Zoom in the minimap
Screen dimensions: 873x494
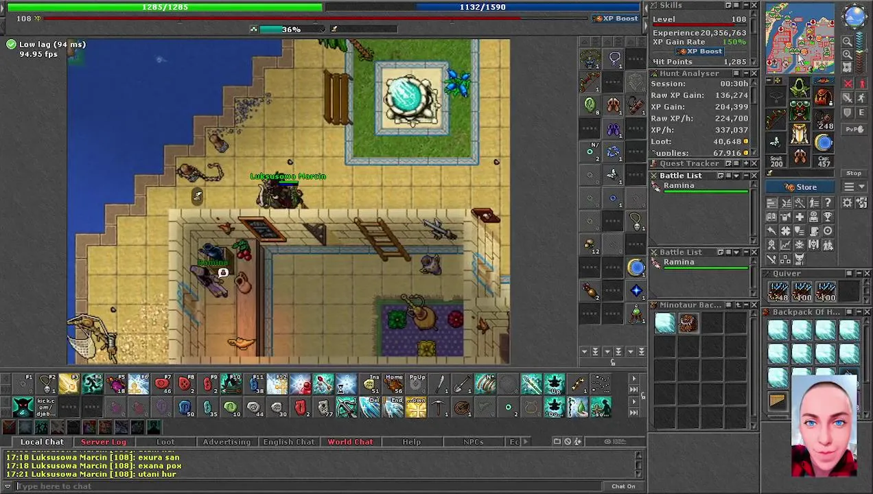coord(847,54)
